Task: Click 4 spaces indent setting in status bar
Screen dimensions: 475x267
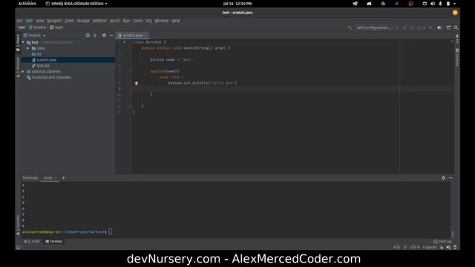Action: point(430,247)
